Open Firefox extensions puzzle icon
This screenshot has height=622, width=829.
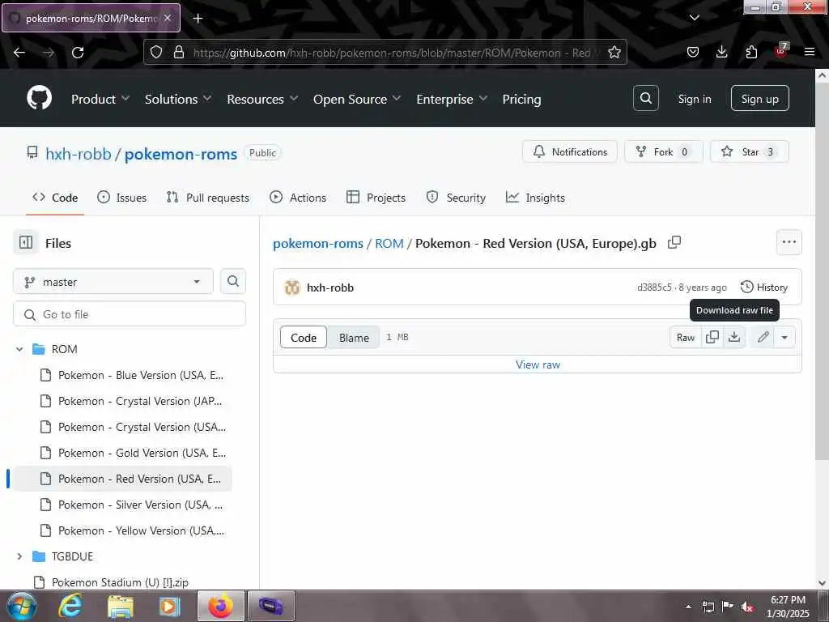coord(750,52)
